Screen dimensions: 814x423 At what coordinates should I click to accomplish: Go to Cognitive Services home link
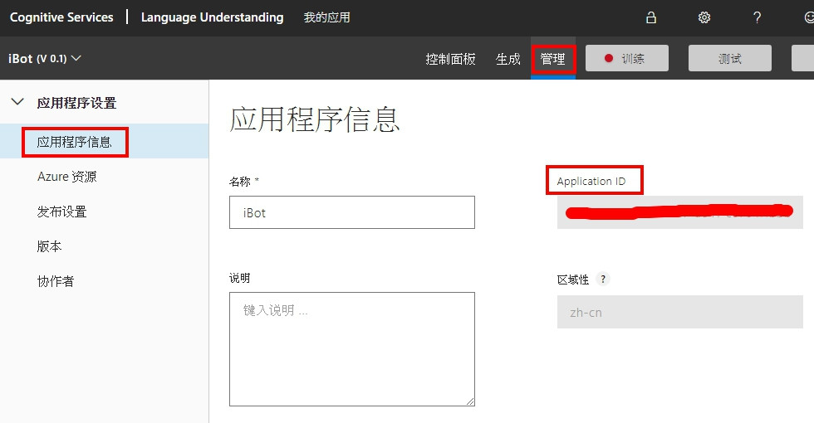pos(61,17)
